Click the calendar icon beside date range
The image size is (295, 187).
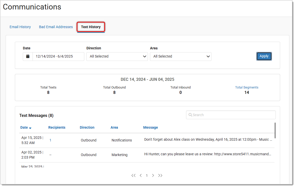pos(28,57)
